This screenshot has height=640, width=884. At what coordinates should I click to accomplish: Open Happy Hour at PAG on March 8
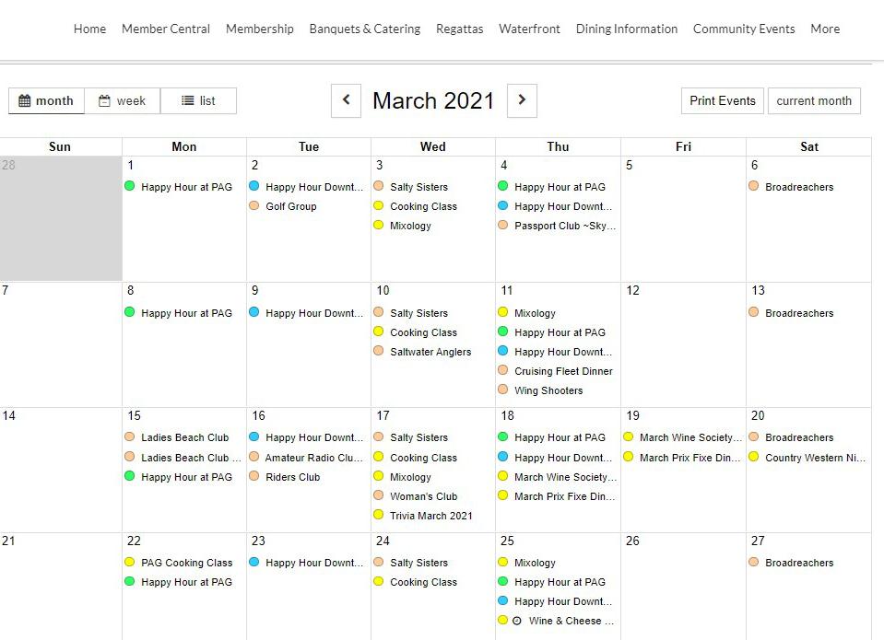pos(186,313)
